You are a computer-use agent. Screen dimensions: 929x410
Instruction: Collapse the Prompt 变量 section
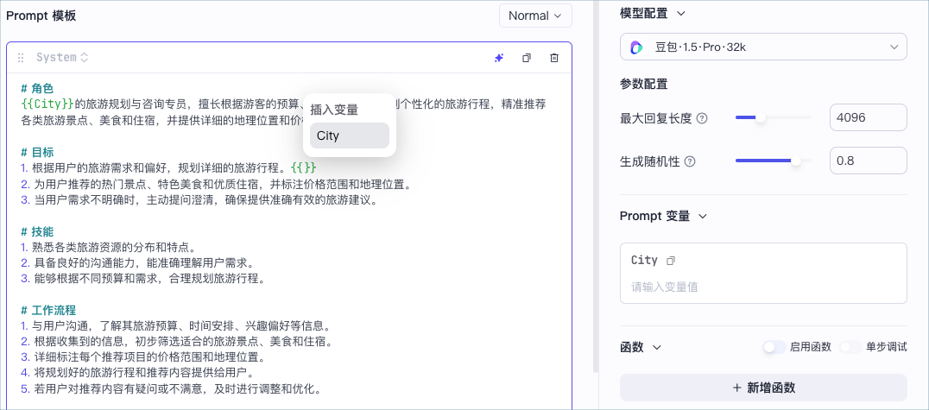coord(703,217)
